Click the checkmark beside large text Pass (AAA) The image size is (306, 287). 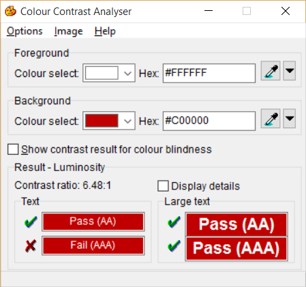tap(174, 246)
